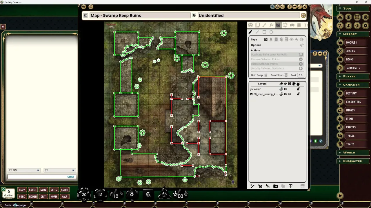Choose the secret door dollar-sign type
Viewport: 371px width, 208px height.
[281, 39]
